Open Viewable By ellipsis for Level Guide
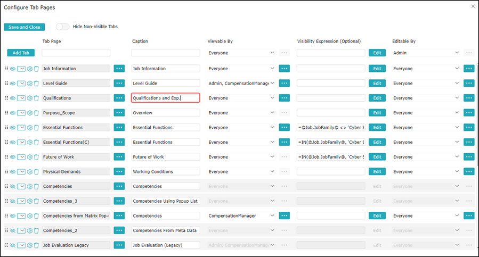The image size is (479, 257). click(284, 84)
